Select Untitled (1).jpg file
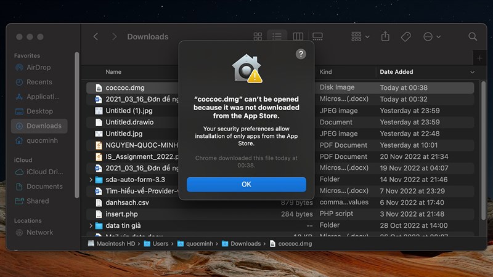493x277 pixels. coord(129,111)
